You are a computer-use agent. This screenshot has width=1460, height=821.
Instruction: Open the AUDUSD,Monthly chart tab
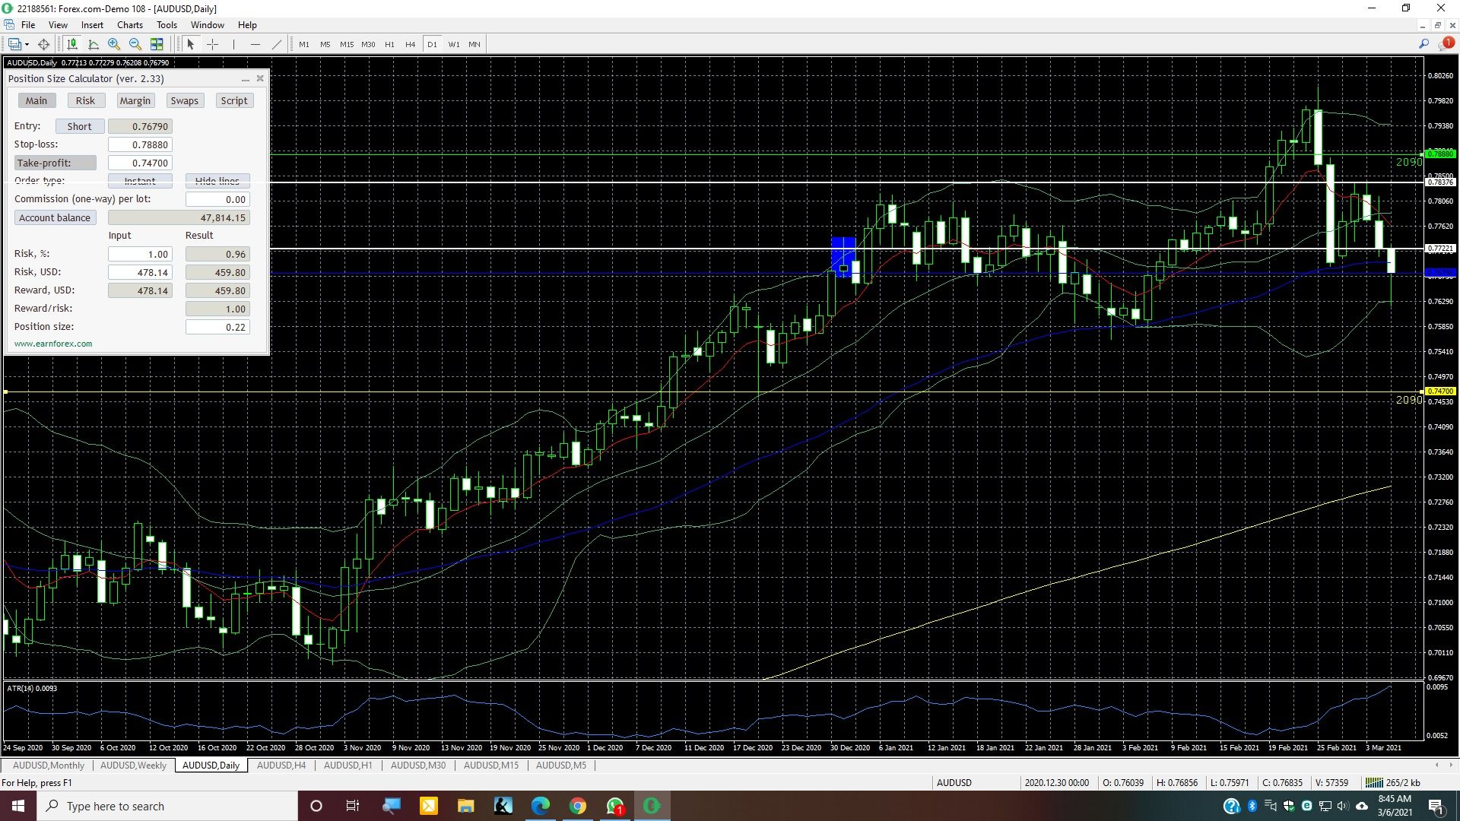tap(49, 766)
